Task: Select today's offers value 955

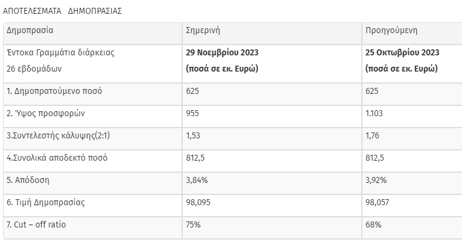Action: click(x=192, y=113)
